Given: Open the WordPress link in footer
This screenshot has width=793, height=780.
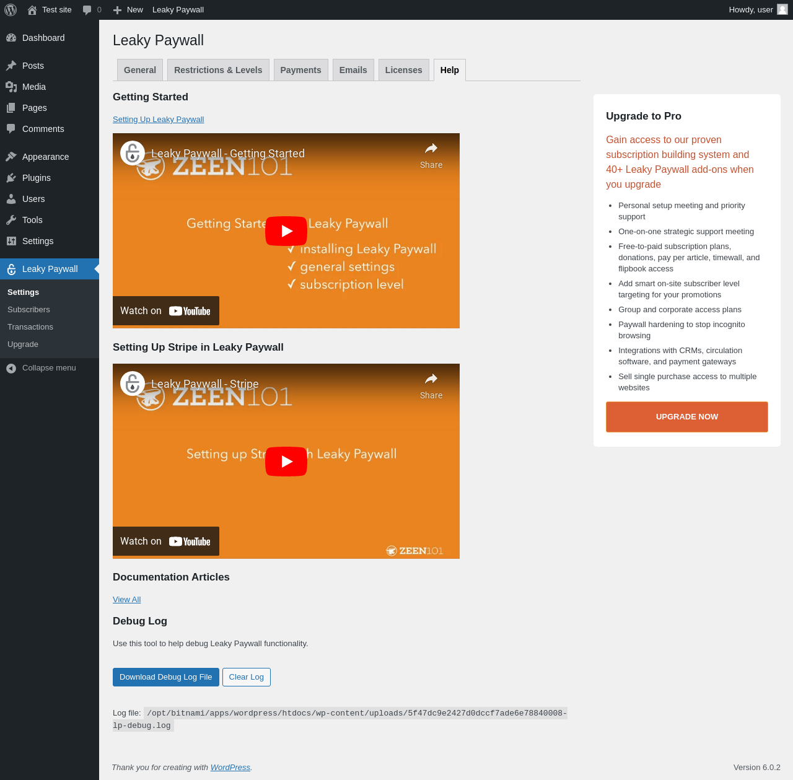Looking at the screenshot, I should pyautogui.click(x=230, y=768).
